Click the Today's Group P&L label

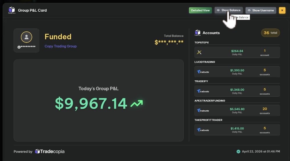pos(99,89)
